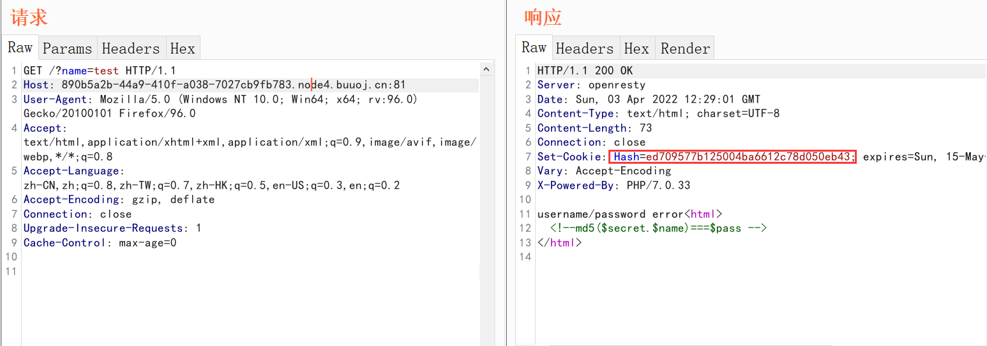Open the Hex tab in request panel
The image size is (987, 346).
pyautogui.click(x=183, y=48)
